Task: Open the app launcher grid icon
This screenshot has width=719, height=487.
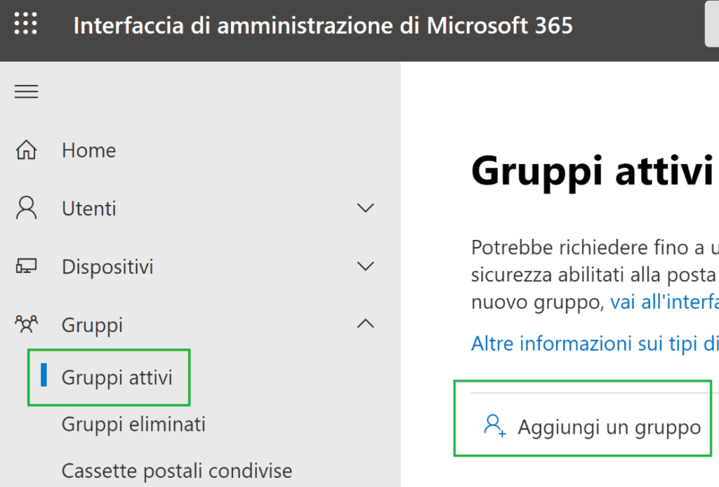Action: point(26,23)
